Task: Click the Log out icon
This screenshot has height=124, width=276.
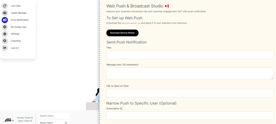Action: coord(5,48)
